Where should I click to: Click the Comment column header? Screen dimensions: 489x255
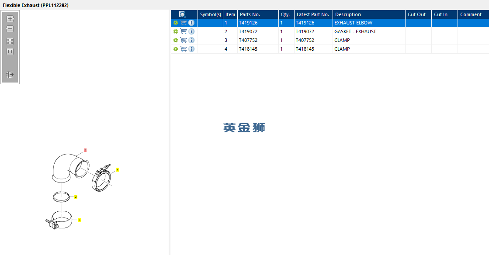[x=473, y=14]
